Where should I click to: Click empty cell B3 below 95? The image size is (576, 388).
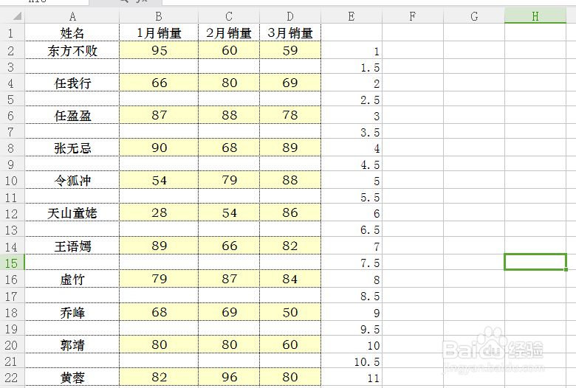point(159,66)
